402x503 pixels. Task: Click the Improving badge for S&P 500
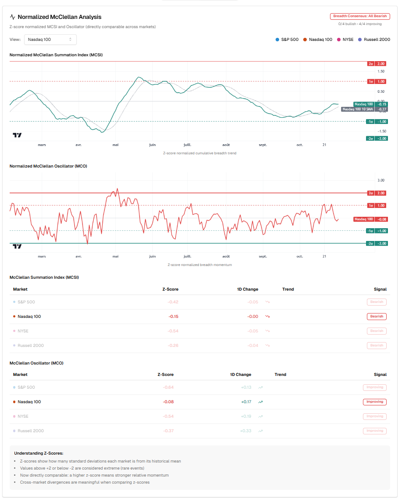click(375, 387)
